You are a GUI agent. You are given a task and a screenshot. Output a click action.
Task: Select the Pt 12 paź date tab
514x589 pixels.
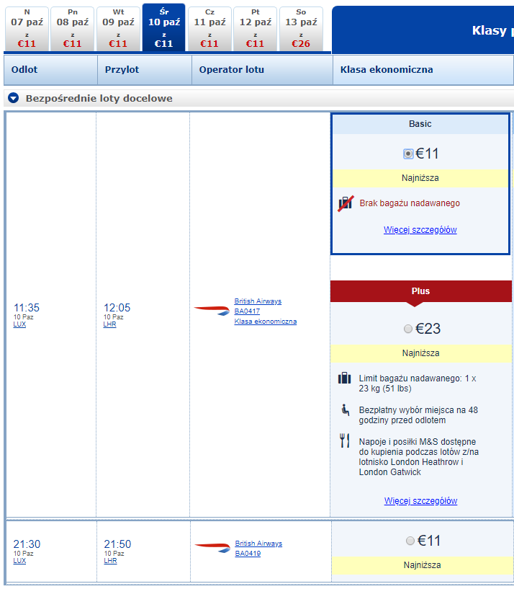256,29
